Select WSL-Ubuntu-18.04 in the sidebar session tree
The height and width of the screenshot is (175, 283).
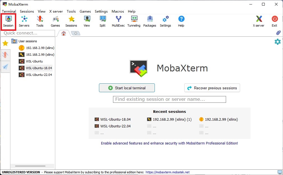[35, 68]
